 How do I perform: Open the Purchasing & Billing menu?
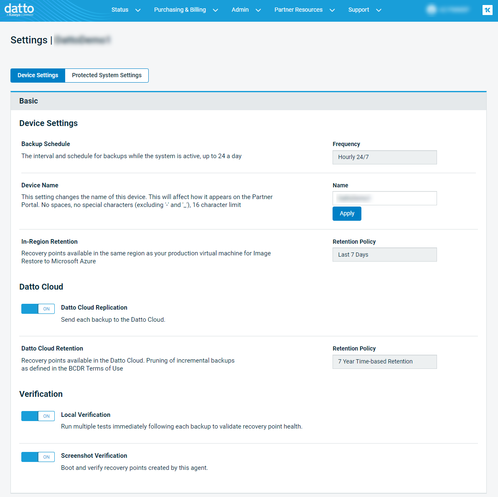pos(180,10)
